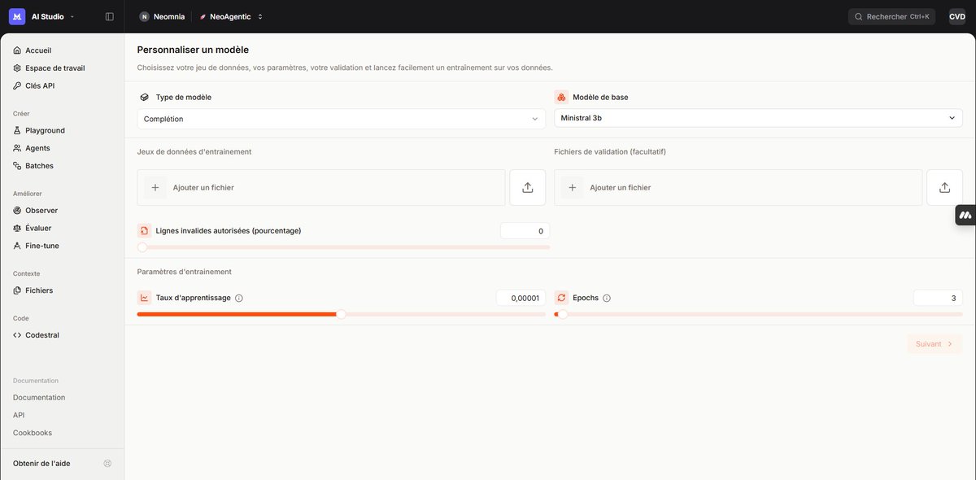Click the help lifebuoy icon beside Obtenir de l'aide
976x480 pixels.
(107, 463)
